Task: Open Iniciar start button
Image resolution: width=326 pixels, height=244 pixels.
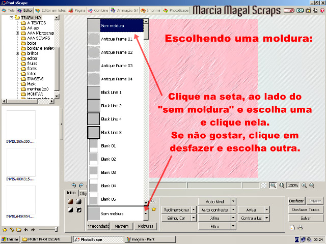Action: [x=10, y=239]
